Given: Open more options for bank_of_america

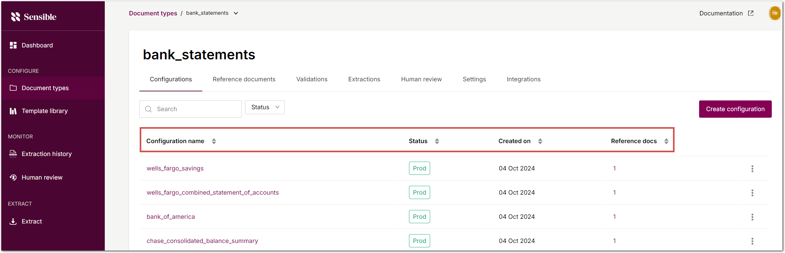Looking at the screenshot, I should point(752,217).
